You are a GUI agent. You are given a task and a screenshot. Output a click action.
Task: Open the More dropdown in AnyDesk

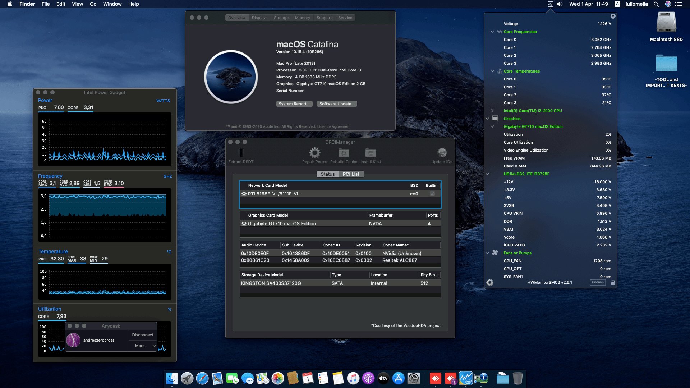(x=142, y=345)
